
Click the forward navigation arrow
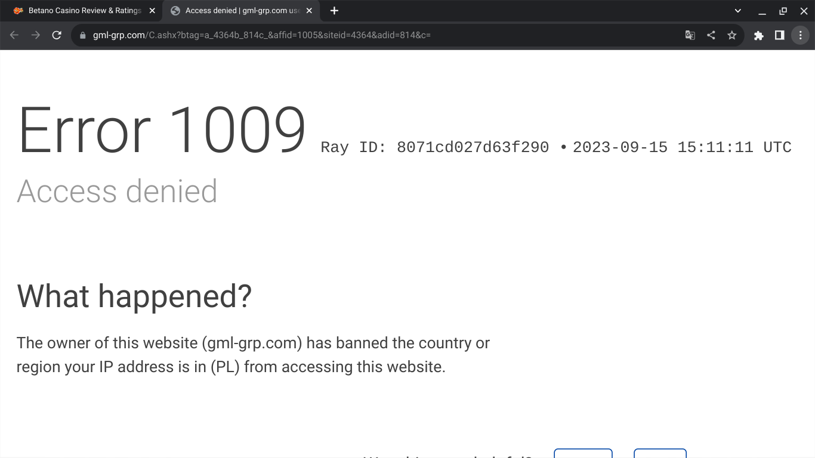[x=36, y=35]
